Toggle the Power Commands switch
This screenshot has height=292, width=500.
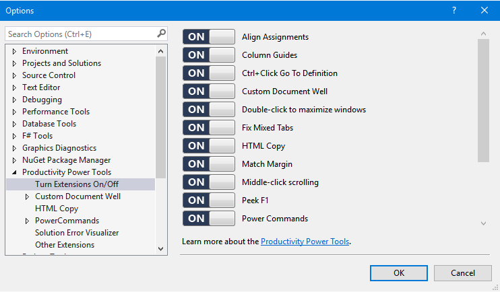pos(209,218)
